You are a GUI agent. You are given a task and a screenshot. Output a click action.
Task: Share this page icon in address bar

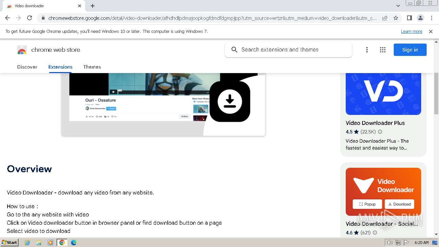coord(385,18)
